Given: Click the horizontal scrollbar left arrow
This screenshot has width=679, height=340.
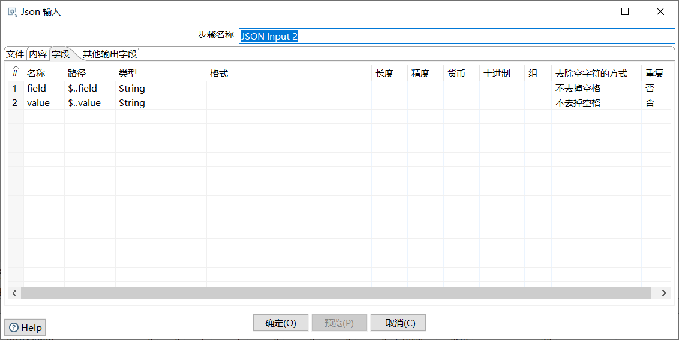Looking at the screenshot, I should pyautogui.click(x=14, y=293).
